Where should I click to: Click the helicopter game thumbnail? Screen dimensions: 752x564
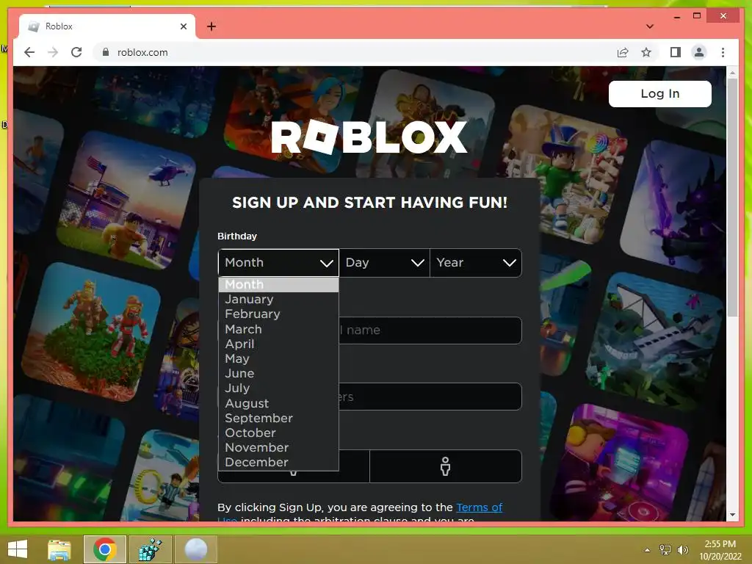[128, 201]
